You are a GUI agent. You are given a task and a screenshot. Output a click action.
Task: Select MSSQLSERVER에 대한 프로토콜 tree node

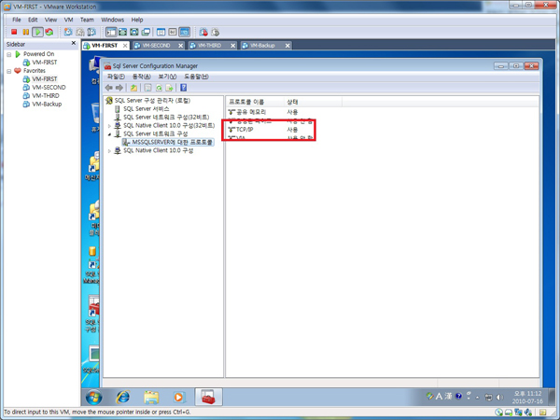pos(172,142)
